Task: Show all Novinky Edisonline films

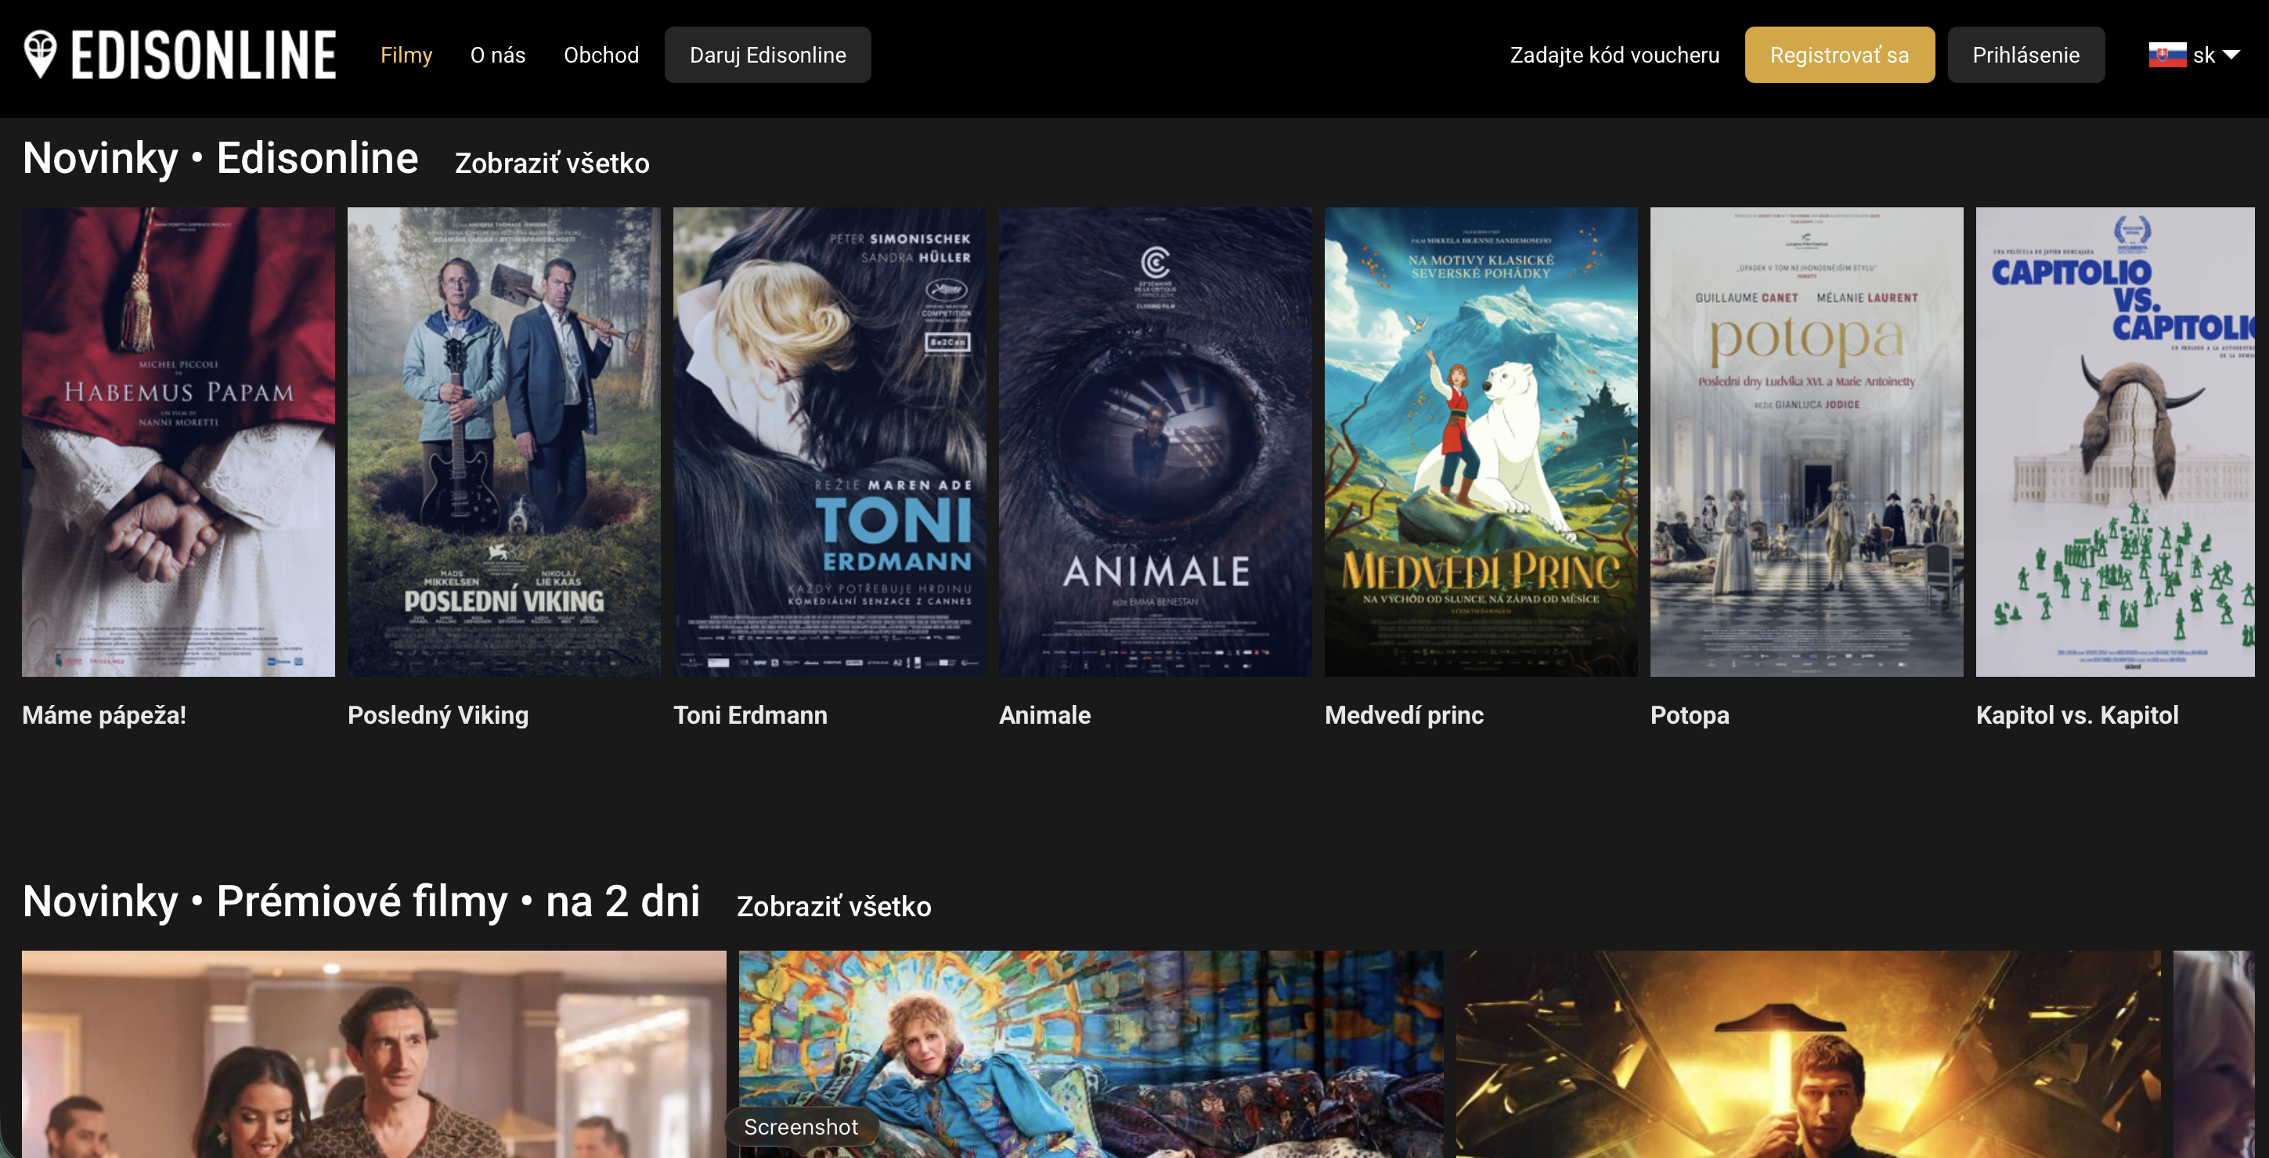Action: pyautogui.click(x=551, y=163)
